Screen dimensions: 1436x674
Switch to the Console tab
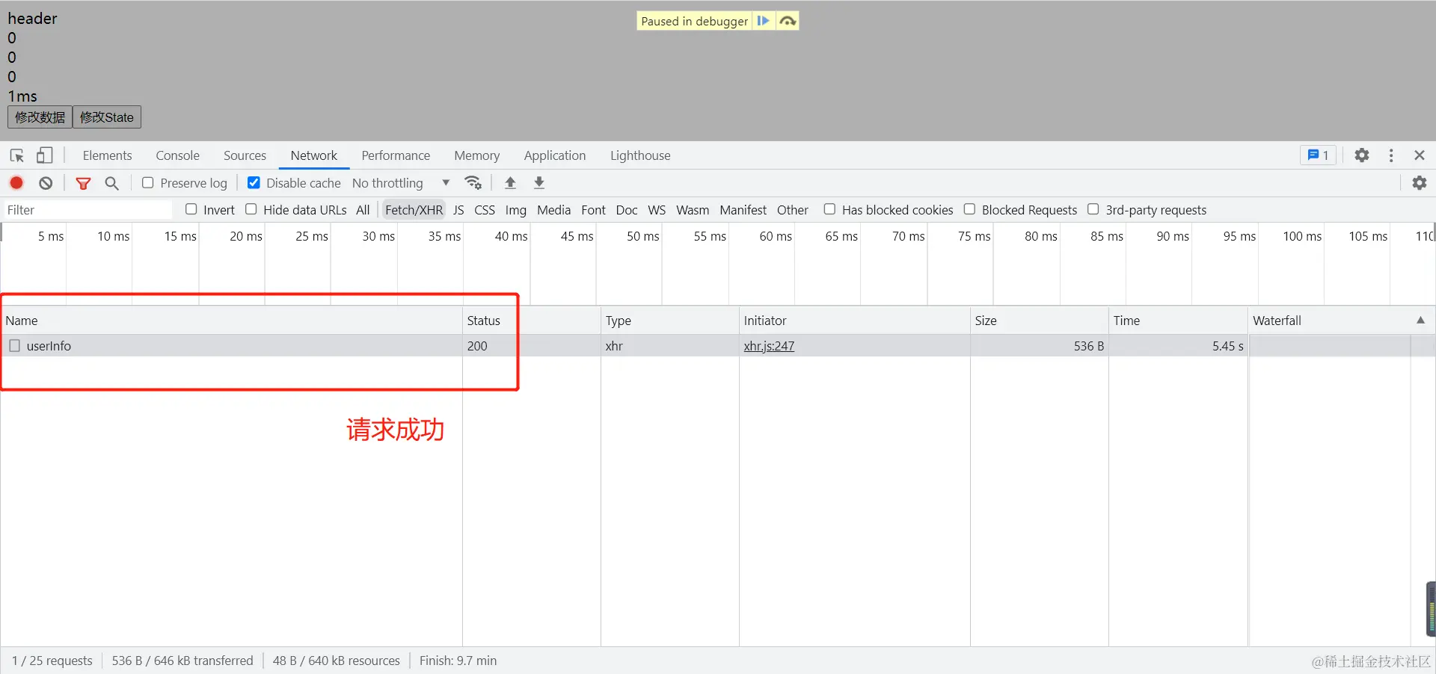click(177, 155)
